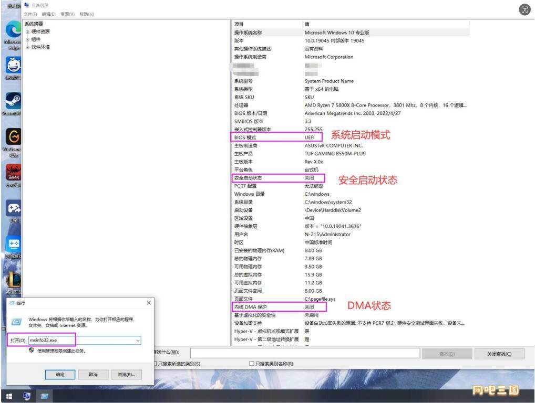Select the Rev X.0x baseboard version value
The height and width of the screenshot is (403, 535).
point(314,162)
